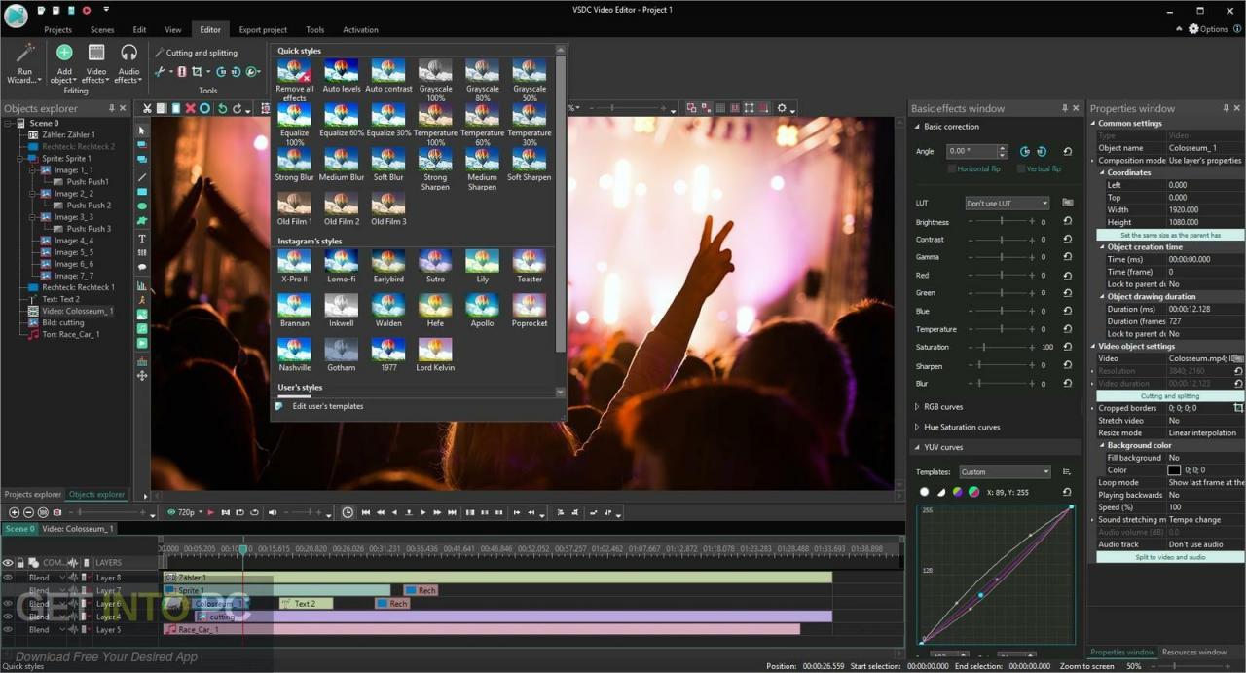1246x673 pixels.
Task: Apply the Grayscale 100% style
Action: point(435,80)
